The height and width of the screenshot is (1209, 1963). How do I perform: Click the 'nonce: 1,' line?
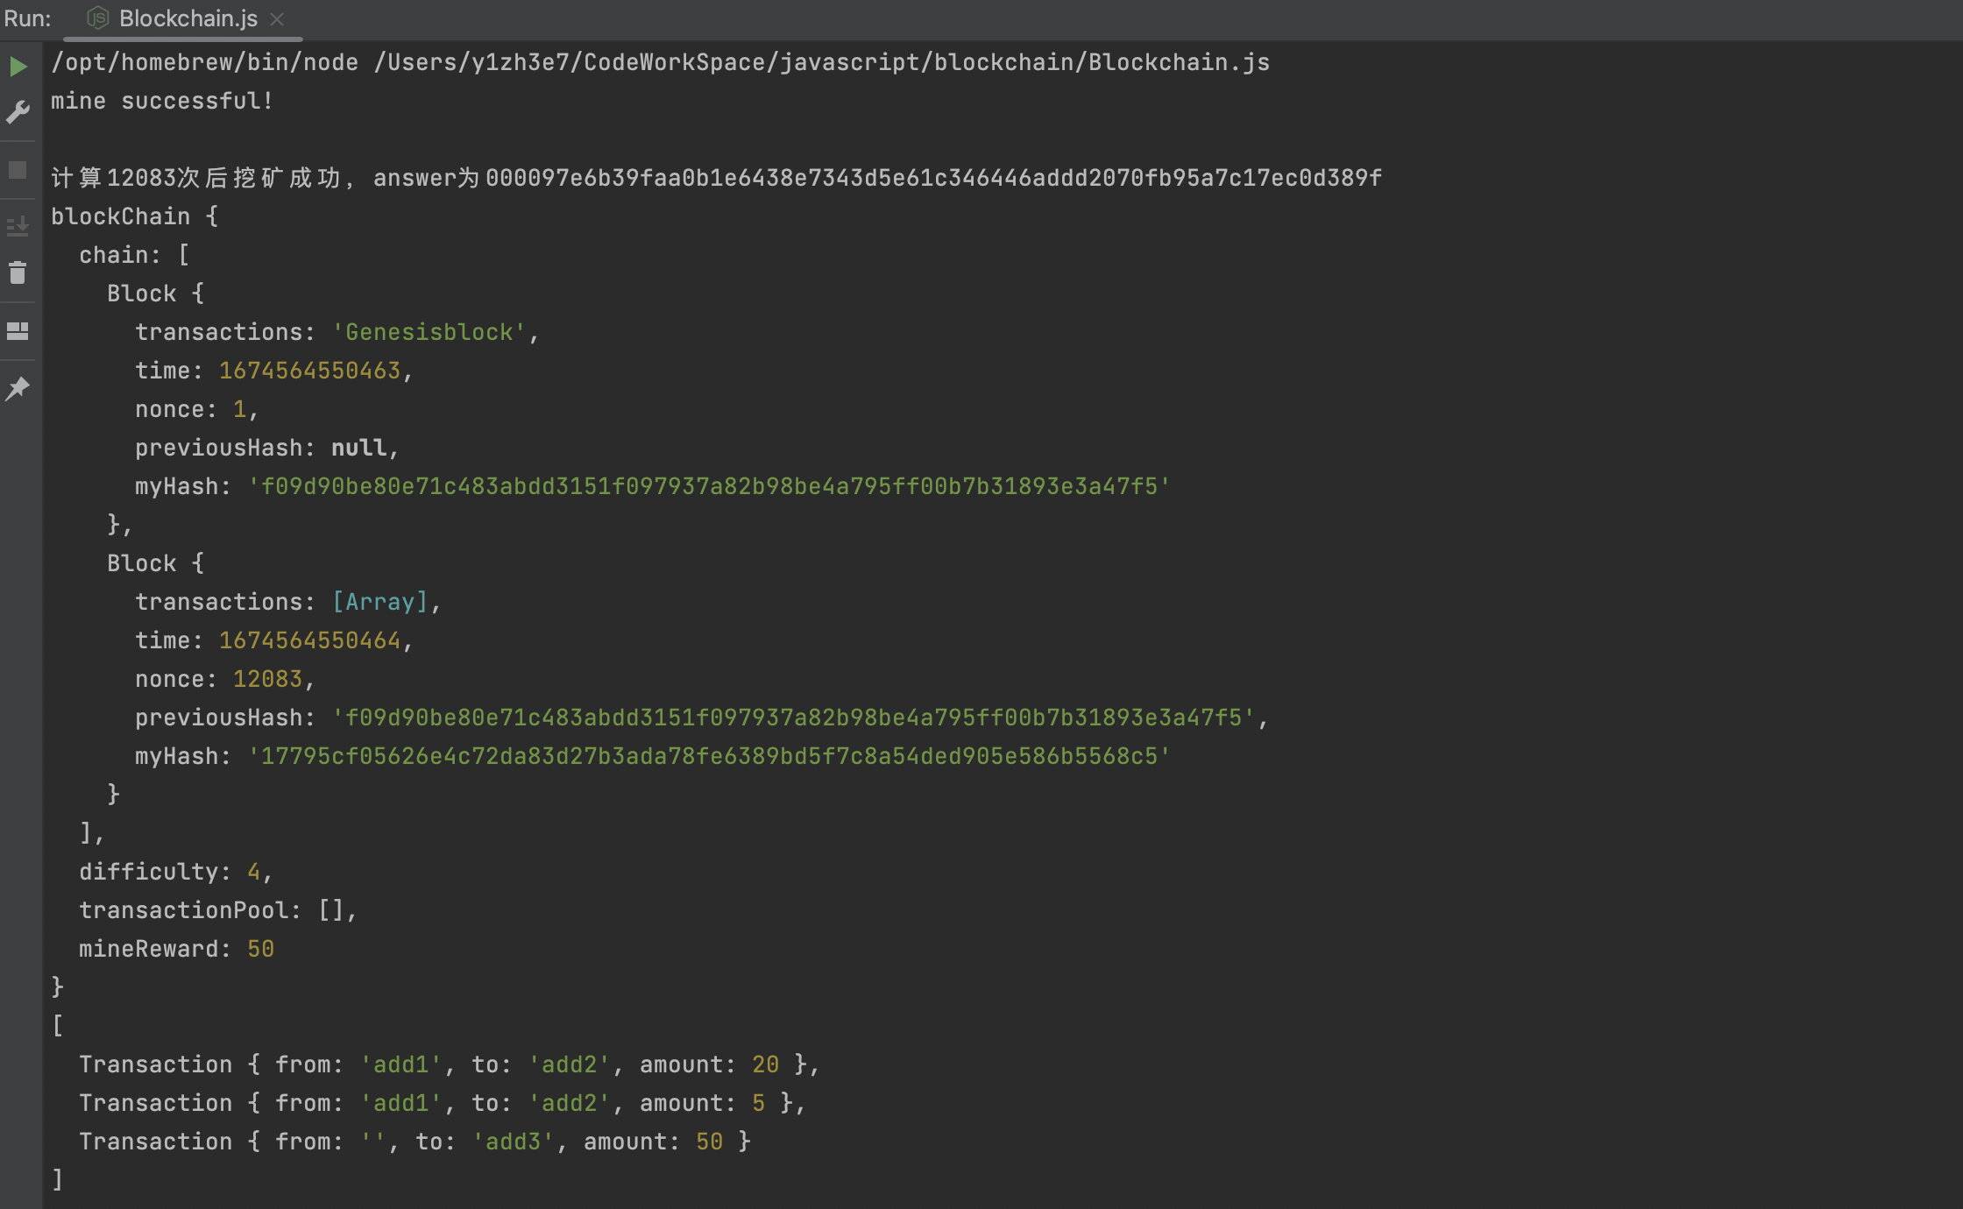[196, 409]
